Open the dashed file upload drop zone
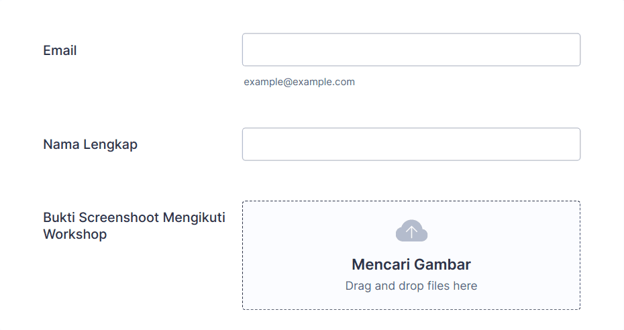This screenshot has width=624, height=330. click(411, 256)
